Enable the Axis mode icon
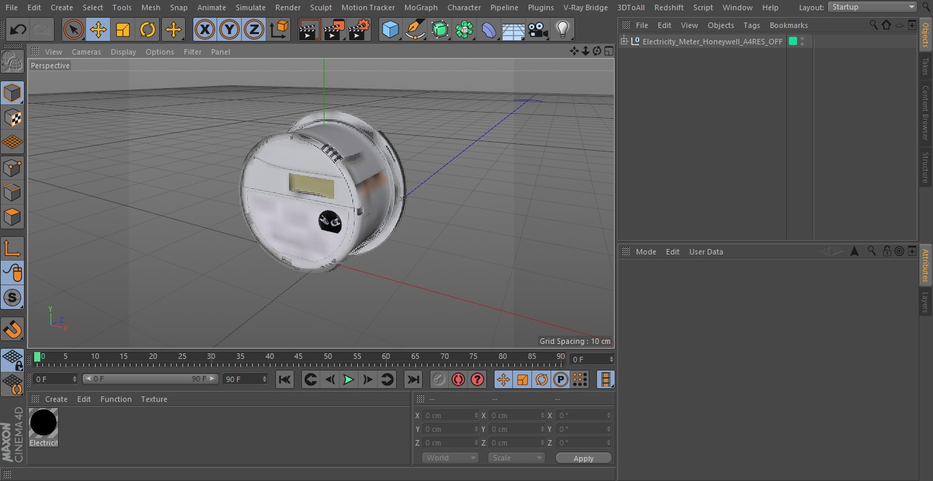 pos(12,248)
